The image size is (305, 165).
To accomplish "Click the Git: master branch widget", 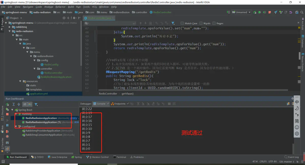I will (286, 161).
